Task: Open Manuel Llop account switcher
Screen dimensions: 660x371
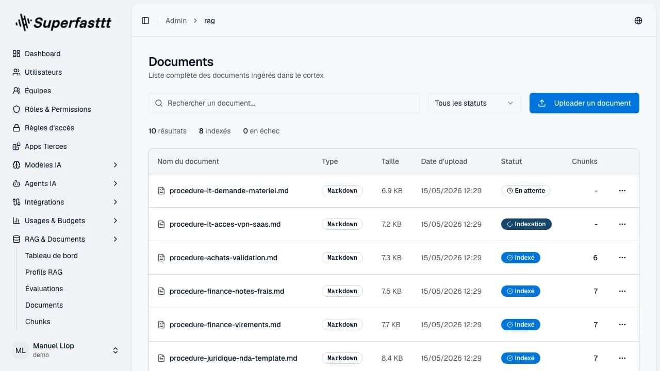Action: pyautogui.click(x=65, y=350)
